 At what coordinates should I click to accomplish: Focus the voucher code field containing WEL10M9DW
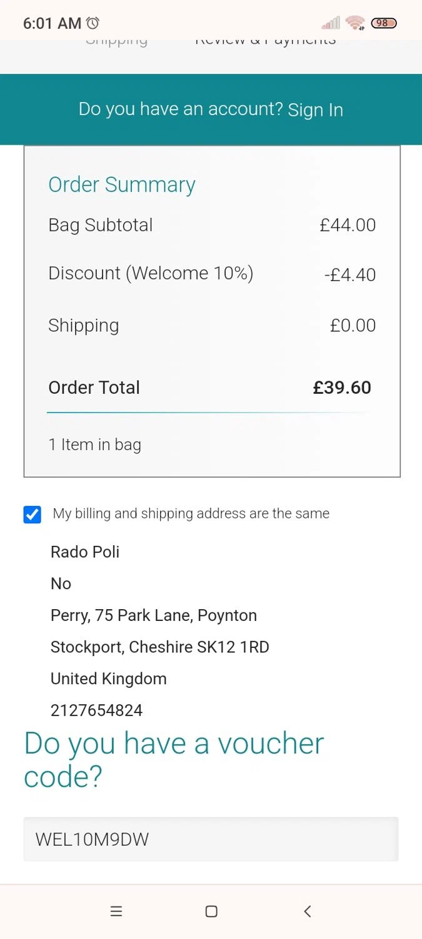tap(211, 839)
